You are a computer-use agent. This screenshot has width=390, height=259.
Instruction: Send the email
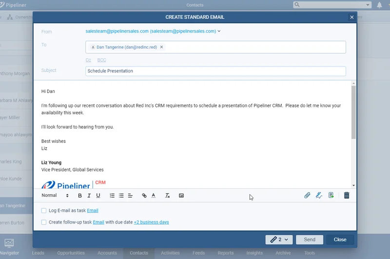click(310, 240)
